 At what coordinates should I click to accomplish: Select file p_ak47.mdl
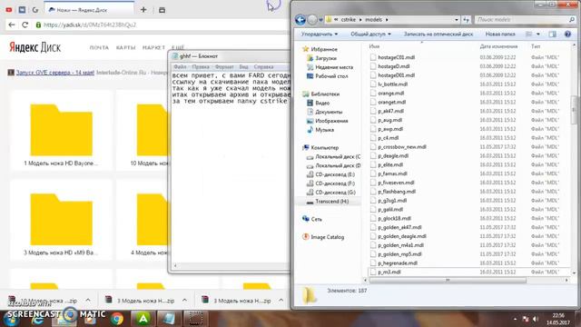[391, 111]
